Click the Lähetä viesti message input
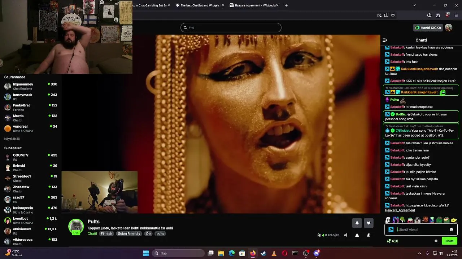This screenshot has width=462, height=259. click(421, 230)
